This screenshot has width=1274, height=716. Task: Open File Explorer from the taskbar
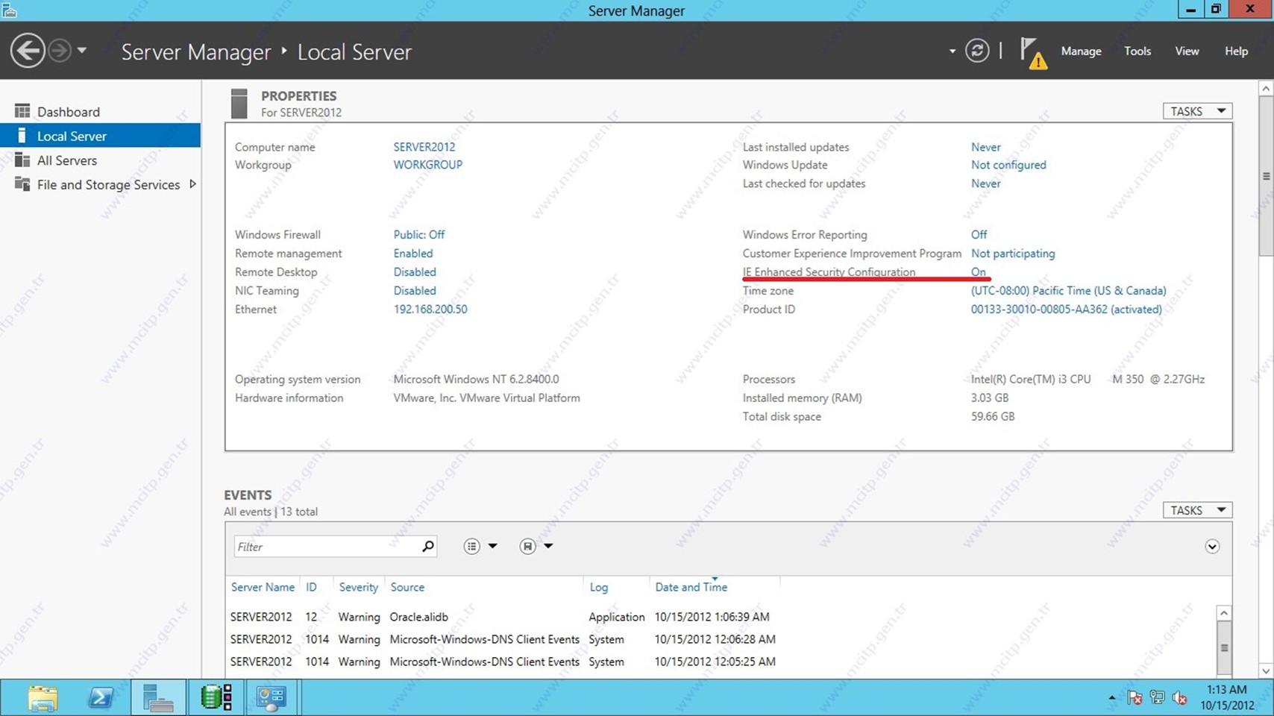click(43, 698)
